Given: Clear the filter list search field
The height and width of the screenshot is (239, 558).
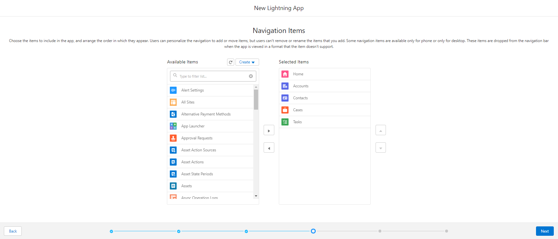Looking at the screenshot, I should 251,76.
